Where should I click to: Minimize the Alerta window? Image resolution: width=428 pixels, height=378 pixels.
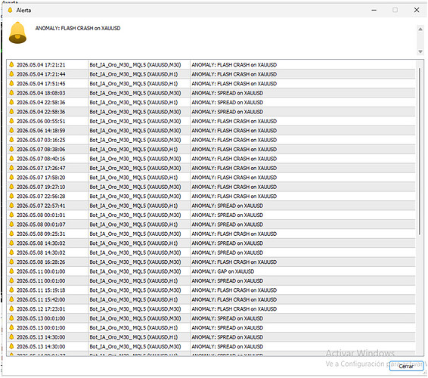click(x=374, y=10)
